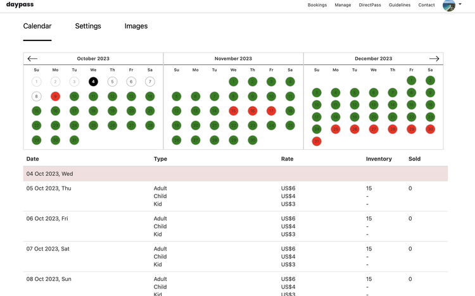This screenshot has height=296, width=475.
Task: Select October 5 in the calendar
Action: pos(112,82)
